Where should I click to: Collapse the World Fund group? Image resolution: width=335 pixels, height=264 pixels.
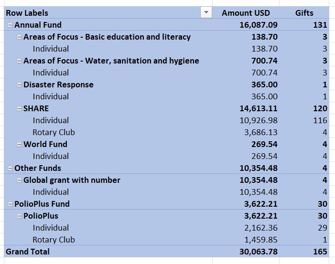tap(19, 145)
